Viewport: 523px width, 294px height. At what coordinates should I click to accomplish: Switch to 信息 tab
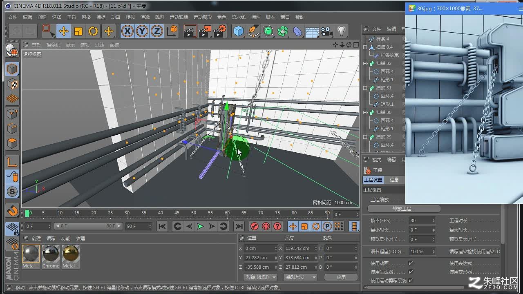(394, 180)
